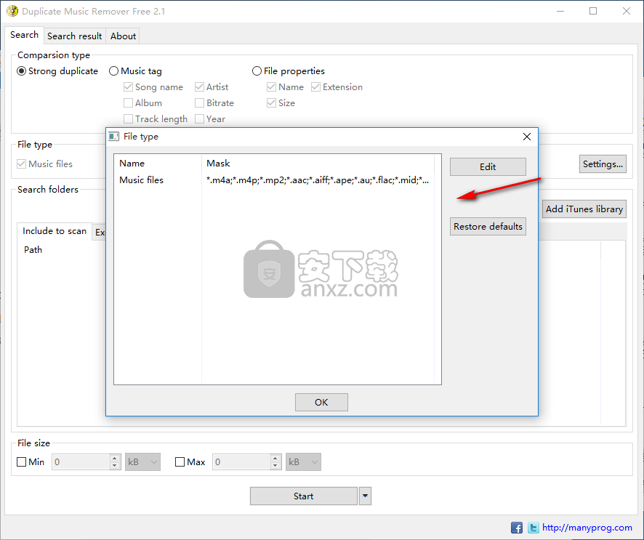644x540 pixels.
Task: Click Add iTunes library button
Action: (x=584, y=209)
